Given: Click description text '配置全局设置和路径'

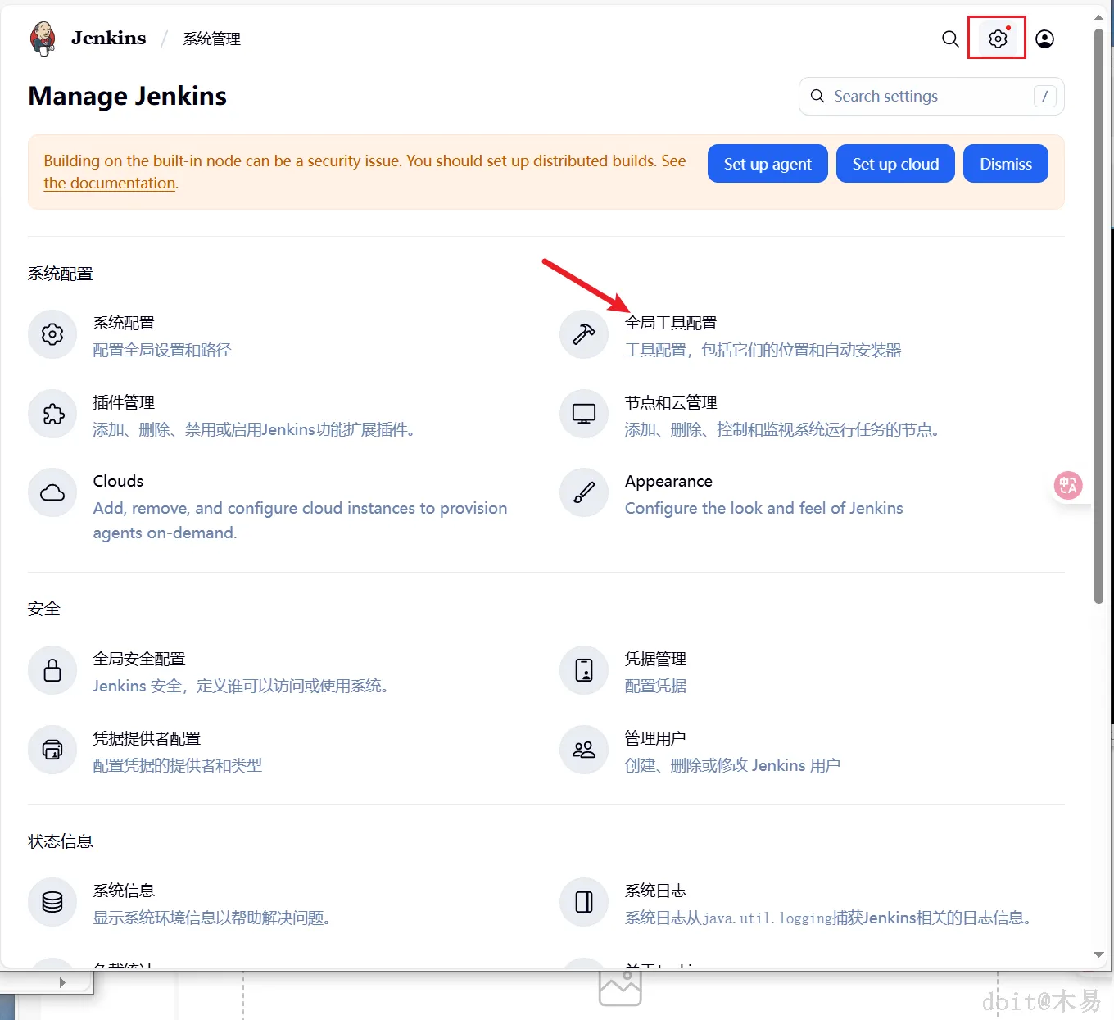Looking at the screenshot, I should click(x=162, y=351).
